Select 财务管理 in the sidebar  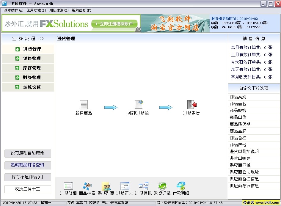coord(28,78)
